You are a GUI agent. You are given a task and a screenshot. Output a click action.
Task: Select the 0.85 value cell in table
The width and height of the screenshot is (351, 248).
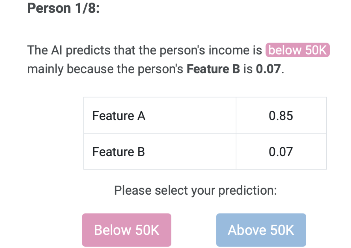click(281, 116)
